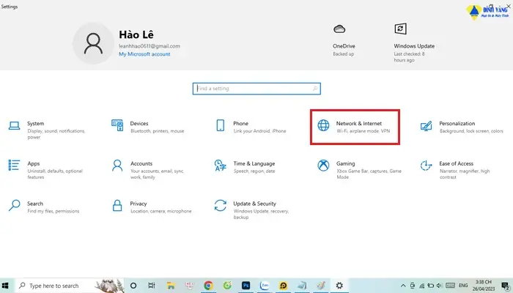
Task: Open Accounts person icon
Action: 117,166
